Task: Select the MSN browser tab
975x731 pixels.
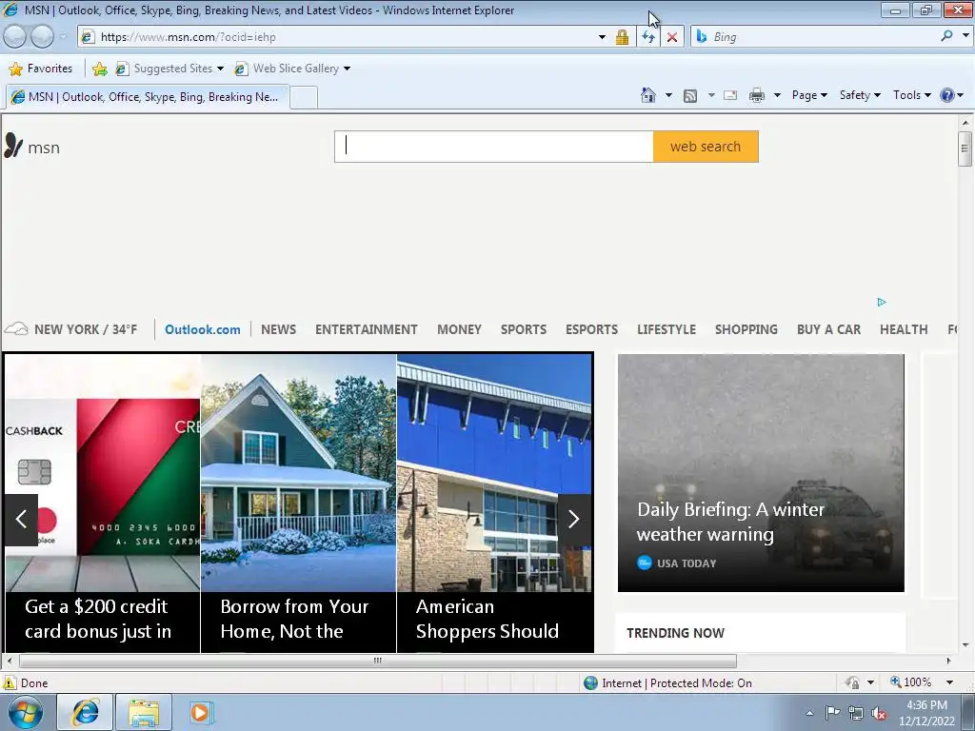Action: click(x=148, y=97)
